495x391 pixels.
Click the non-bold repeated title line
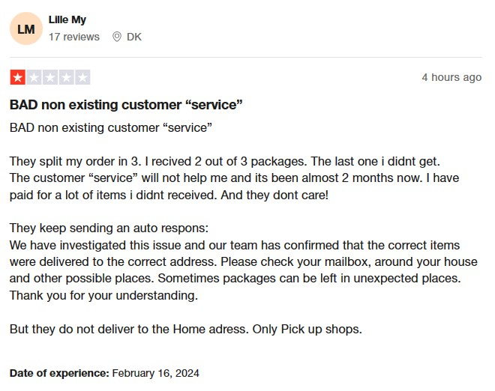111,127
